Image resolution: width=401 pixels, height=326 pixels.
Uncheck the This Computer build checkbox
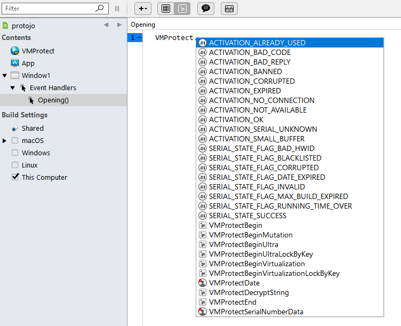(x=15, y=177)
